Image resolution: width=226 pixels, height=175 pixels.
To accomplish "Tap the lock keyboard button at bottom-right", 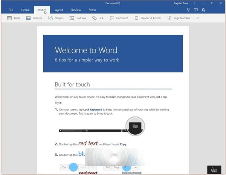I will tap(214, 170).
